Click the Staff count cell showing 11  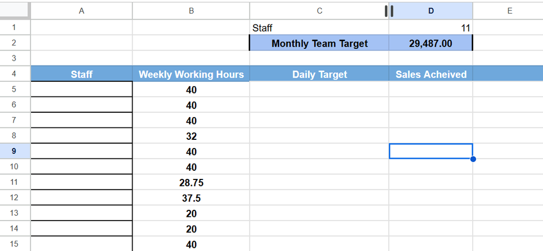pyautogui.click(x=431, y=28)
